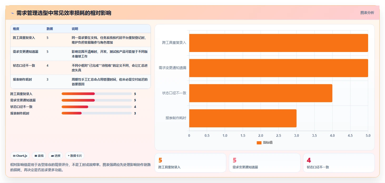Viewport: 385px width, 183px height.
Task: Select the 进度 tag chip
Action: pyautogui.click(x=56, y=156)
